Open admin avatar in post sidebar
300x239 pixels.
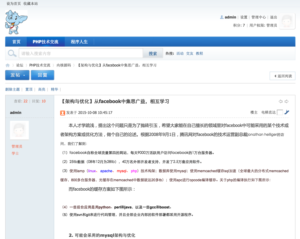tap(19, 130)
